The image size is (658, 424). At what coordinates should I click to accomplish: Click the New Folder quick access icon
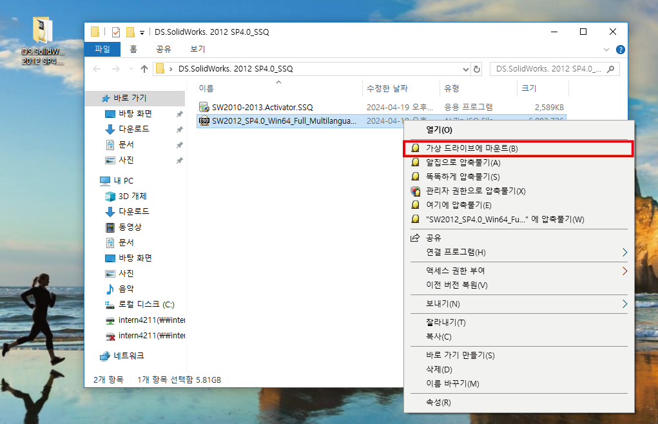[x=131, y=32]
